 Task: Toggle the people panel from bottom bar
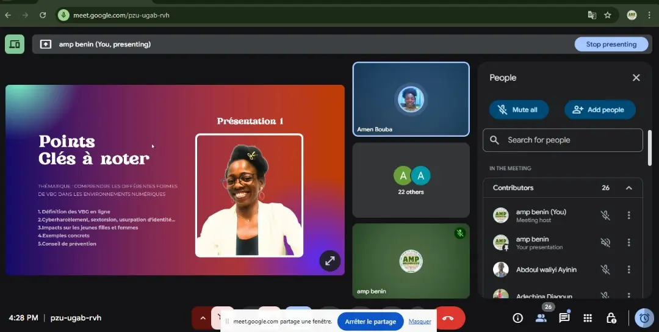point(541,318)
